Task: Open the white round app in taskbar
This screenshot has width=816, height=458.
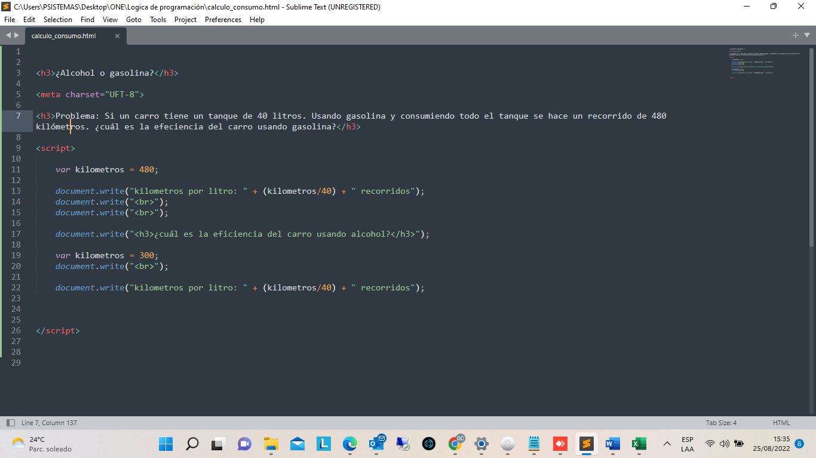Action: point(508,444)
